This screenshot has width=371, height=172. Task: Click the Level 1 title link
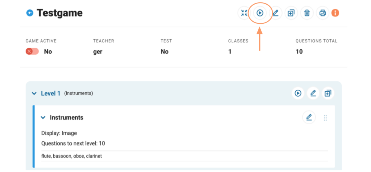51,93
